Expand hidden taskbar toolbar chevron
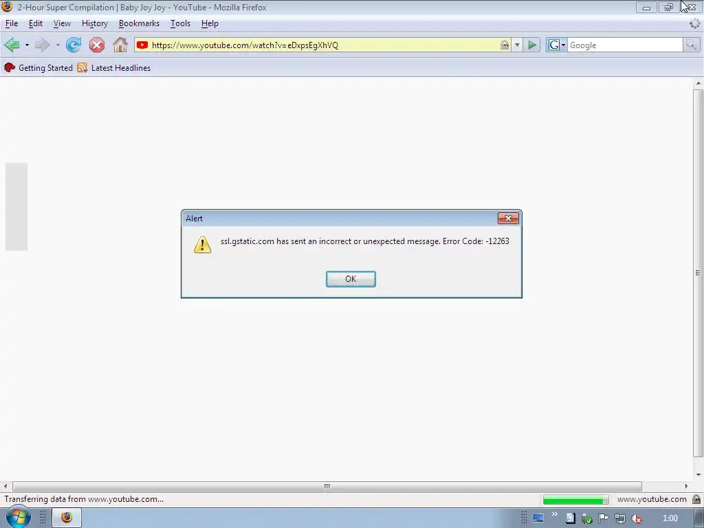The image size is (704, 528). pyautogui.click(x=555, y=514)
